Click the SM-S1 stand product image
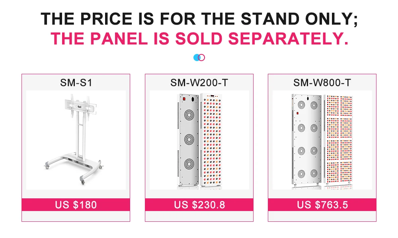The width and height of the screenshot is (398, 238). coord(76,140)
